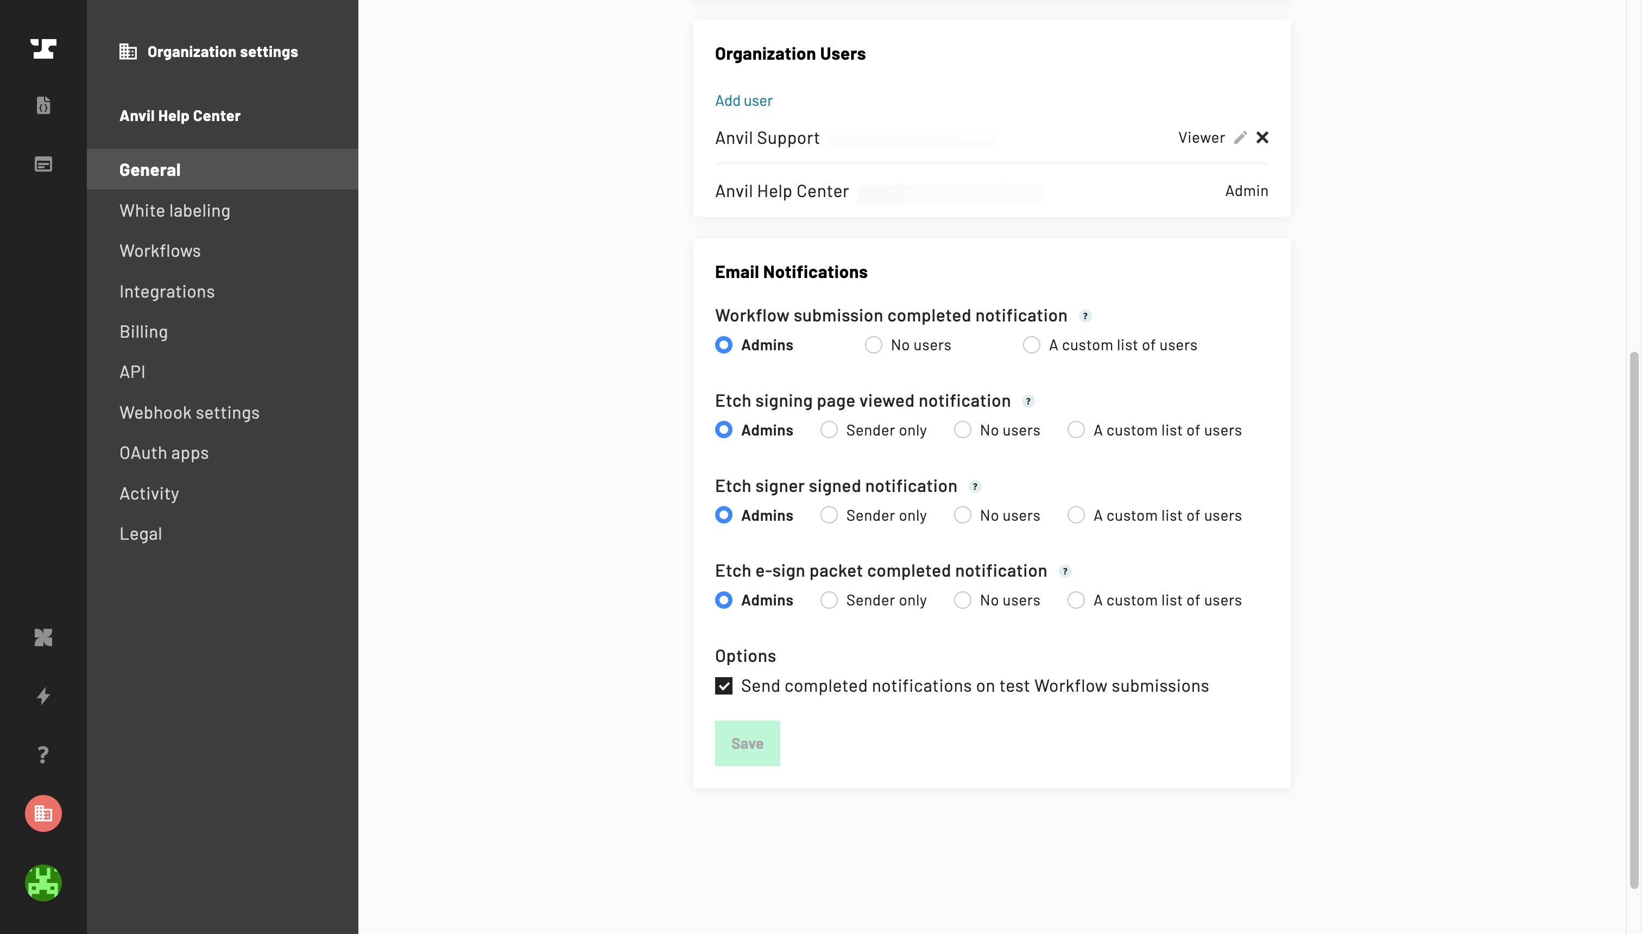Choose Sender only for Etch signing page viewed
This screenshot has height=934, width=1642.
click(x=829, y=430)
